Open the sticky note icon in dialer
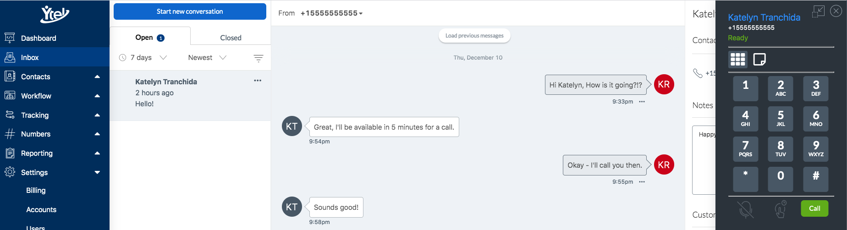The image size is (847, 230). pos(759,59)
